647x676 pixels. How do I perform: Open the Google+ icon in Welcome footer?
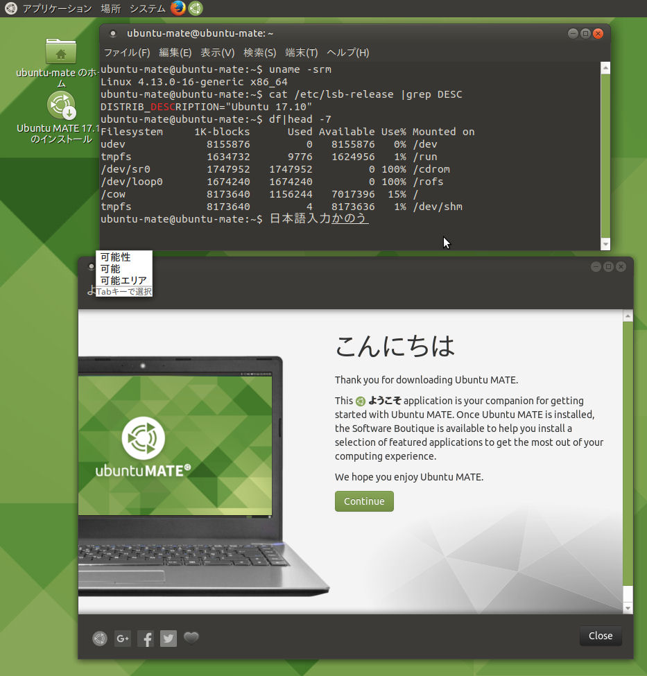pos(123,639)
